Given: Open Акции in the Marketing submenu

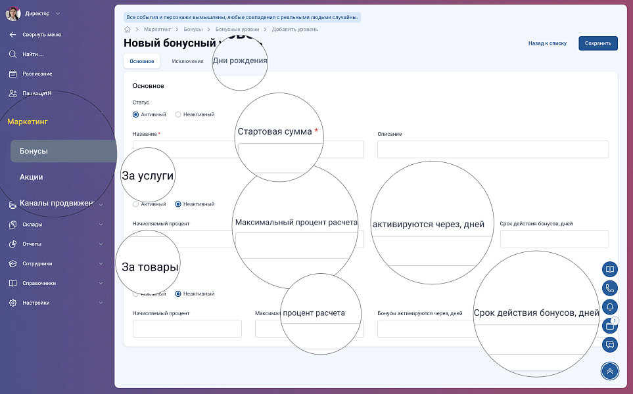Looking at the screenshot, I should (x=32, y=177).
